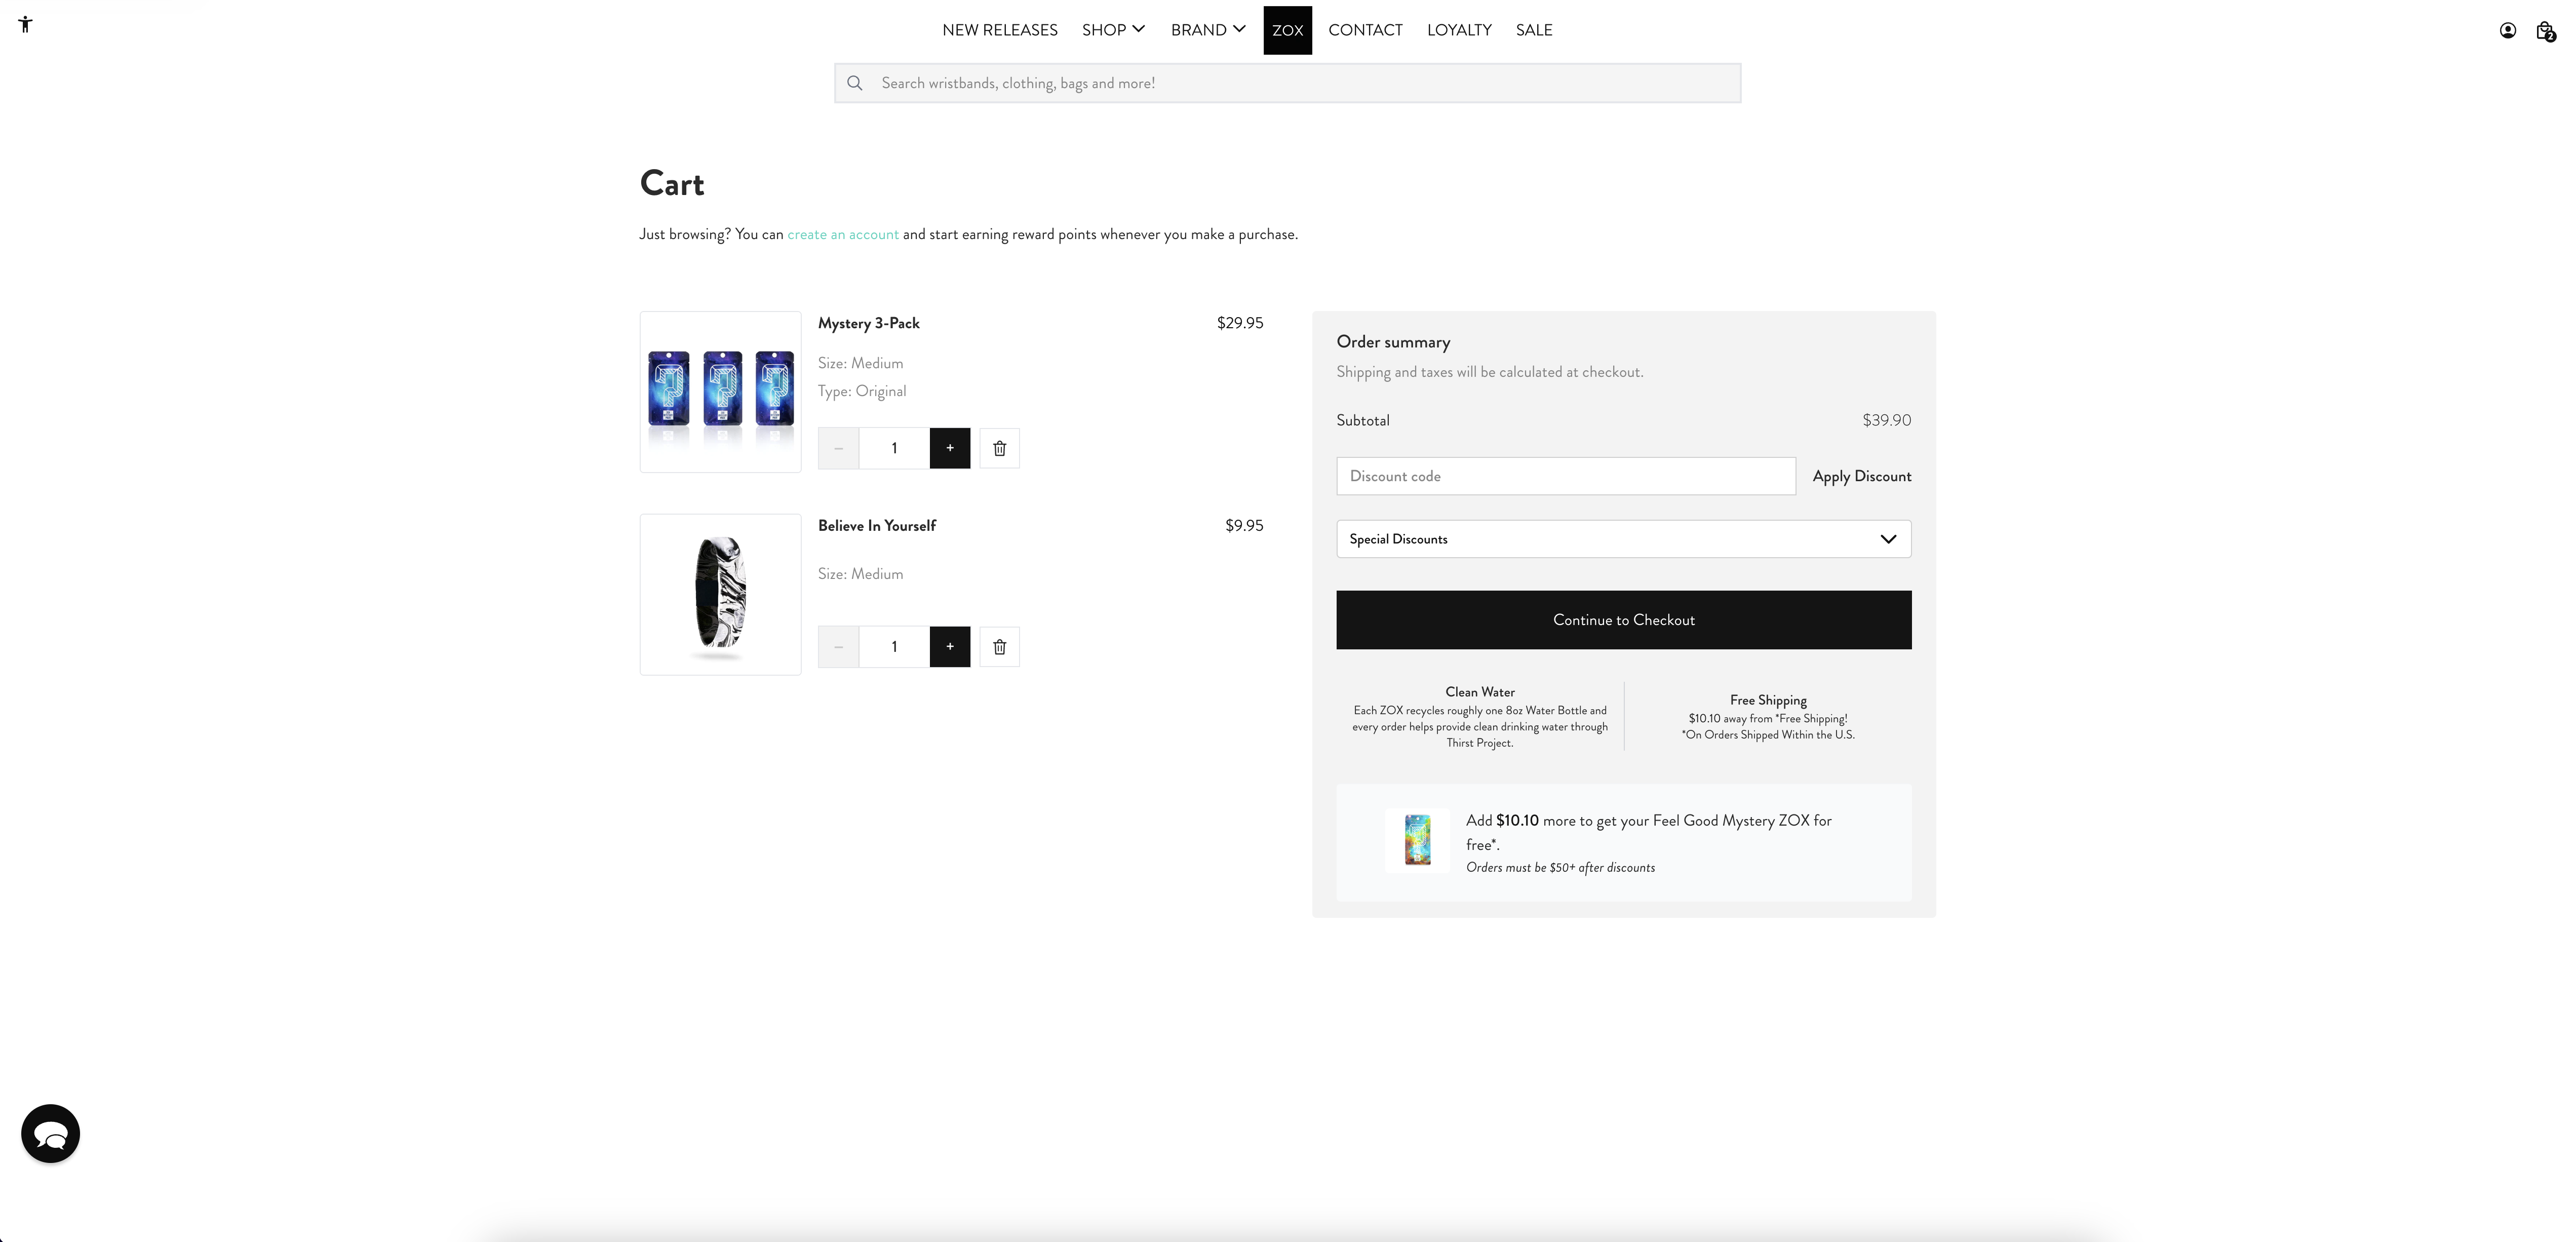Viewport: 2576px width, 1242px height.
Task: Open the account profile icon
Action: (2507, 30)
